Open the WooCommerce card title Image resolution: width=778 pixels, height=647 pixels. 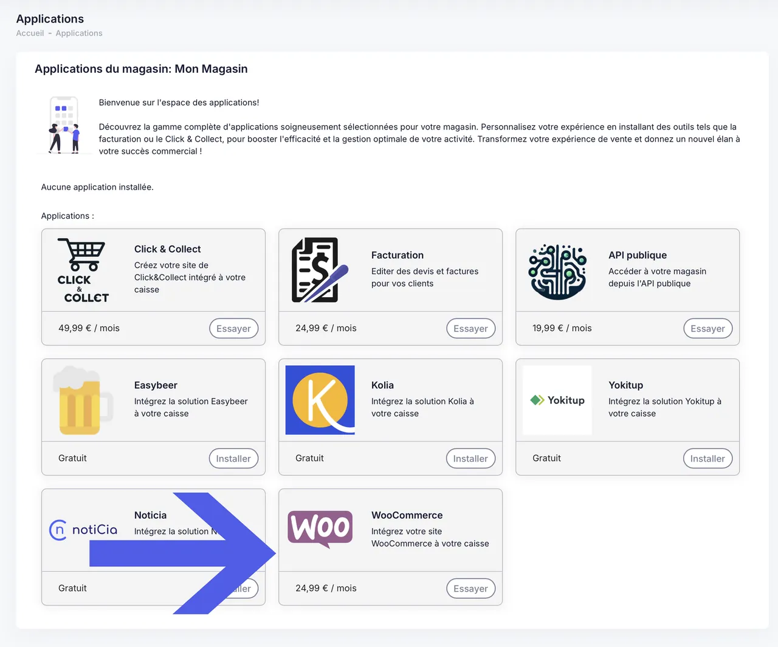click(407, 515)
